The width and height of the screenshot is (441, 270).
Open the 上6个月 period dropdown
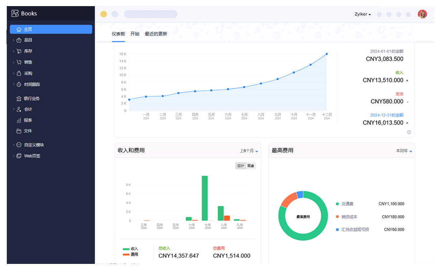point(249,151)
